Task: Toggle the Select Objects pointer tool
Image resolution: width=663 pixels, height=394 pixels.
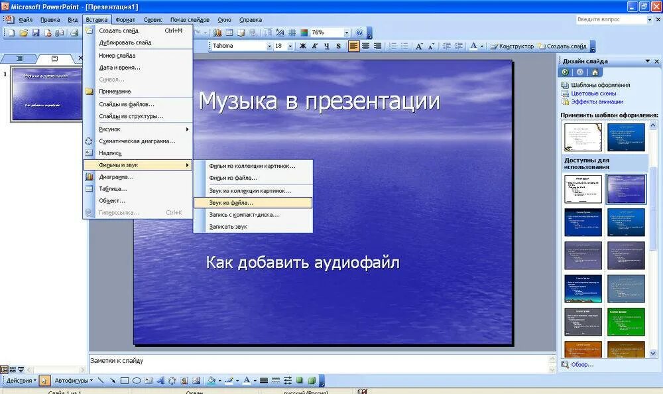Action: pos(44,381)
